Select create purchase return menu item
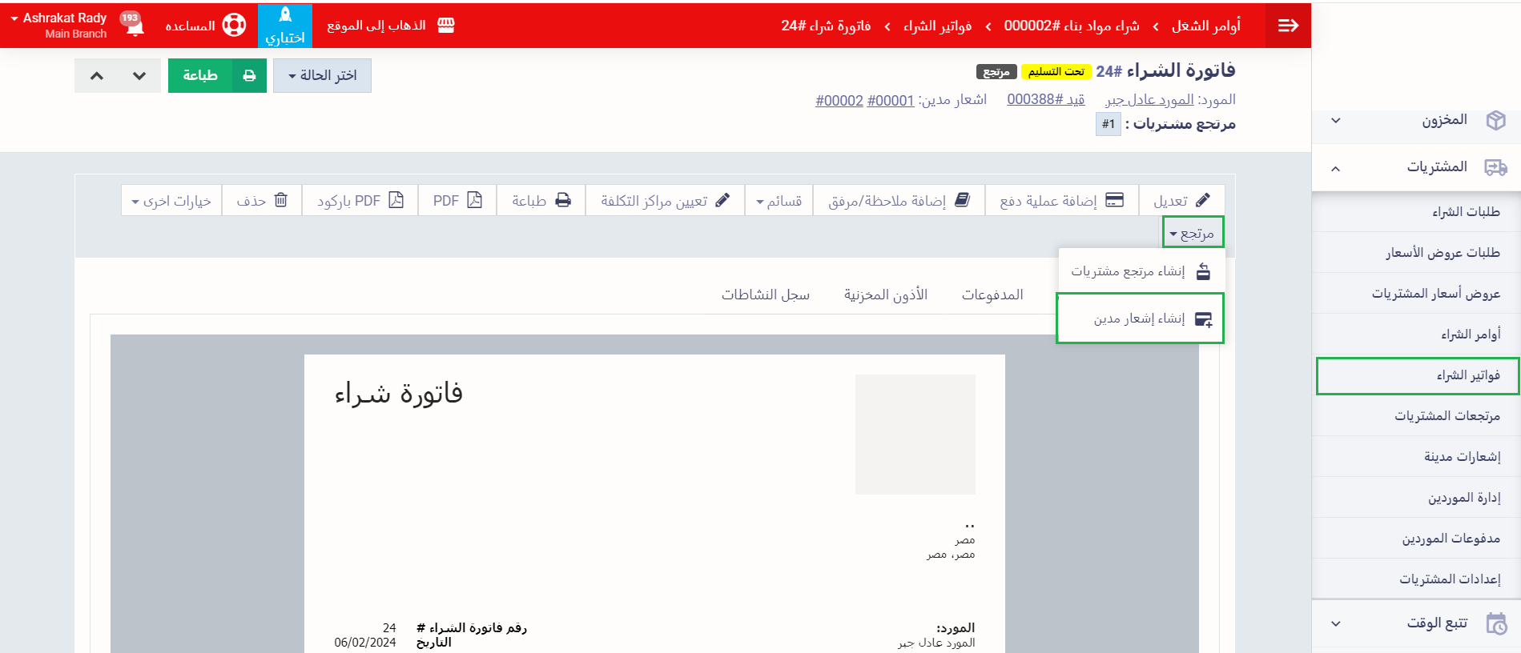Viewport: 1521px width, 653px height. click(x=1140, y=271)
